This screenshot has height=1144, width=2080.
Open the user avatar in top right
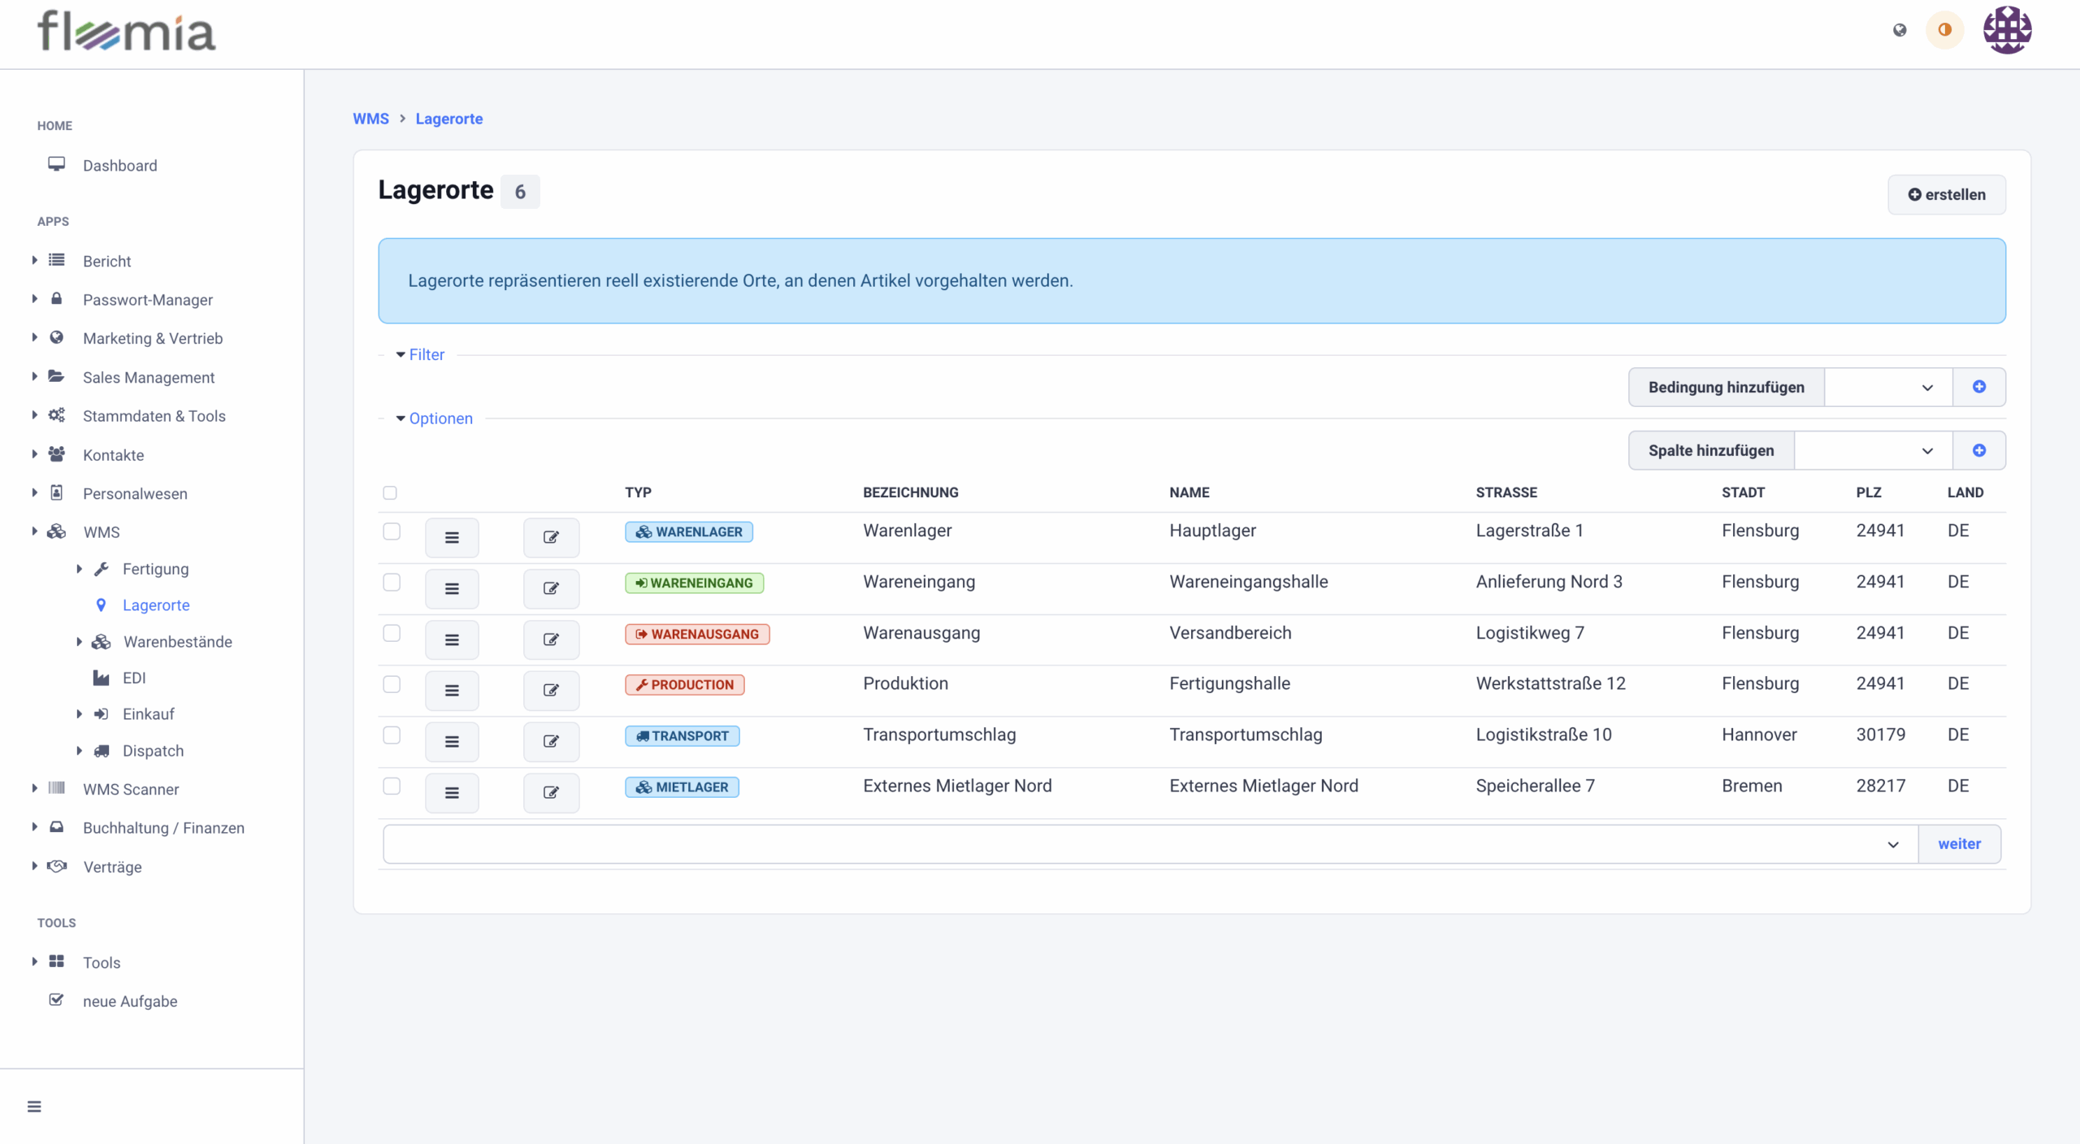pos(2007,30)
